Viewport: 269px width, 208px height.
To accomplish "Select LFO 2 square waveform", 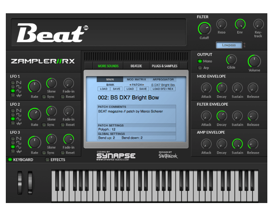I will (x=13, y=114).
